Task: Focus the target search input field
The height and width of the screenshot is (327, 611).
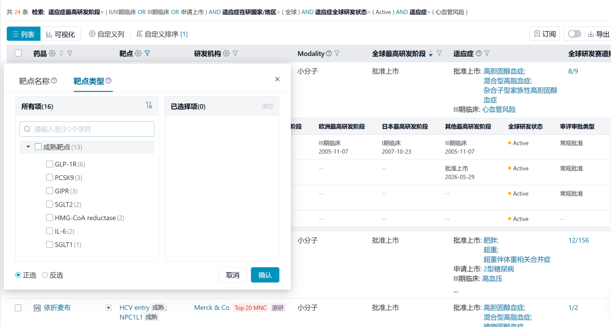Action: [x=87, y=129]
